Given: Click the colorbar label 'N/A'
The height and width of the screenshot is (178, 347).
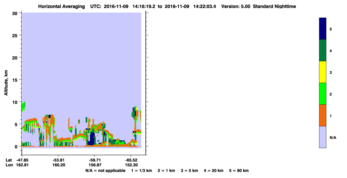Looking at the screenshot, I should 333,137.
